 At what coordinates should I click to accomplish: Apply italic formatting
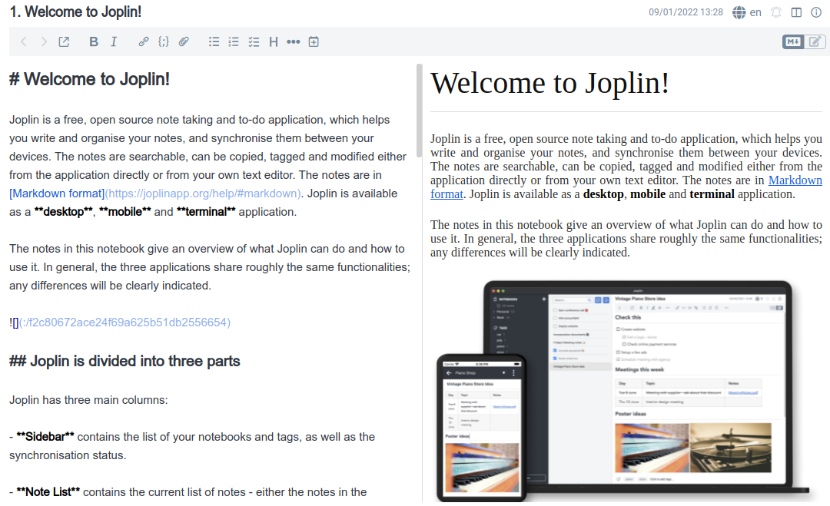point(113,41)
